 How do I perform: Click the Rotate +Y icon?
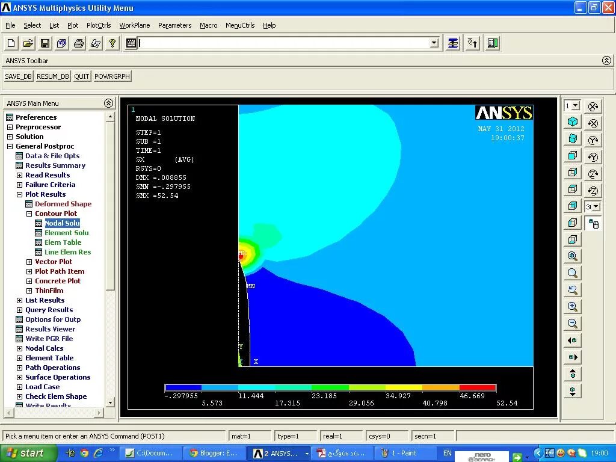pyautogui.click(x=593, y=140)
